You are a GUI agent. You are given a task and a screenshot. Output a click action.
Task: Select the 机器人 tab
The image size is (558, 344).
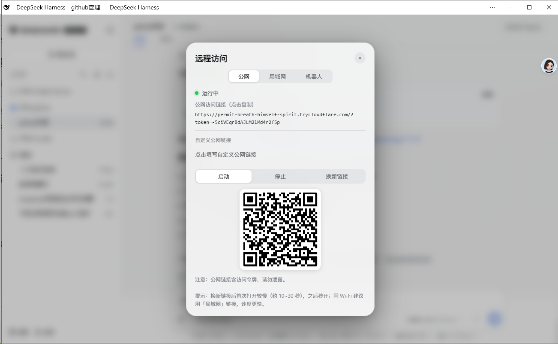click(x=314, y=76)
